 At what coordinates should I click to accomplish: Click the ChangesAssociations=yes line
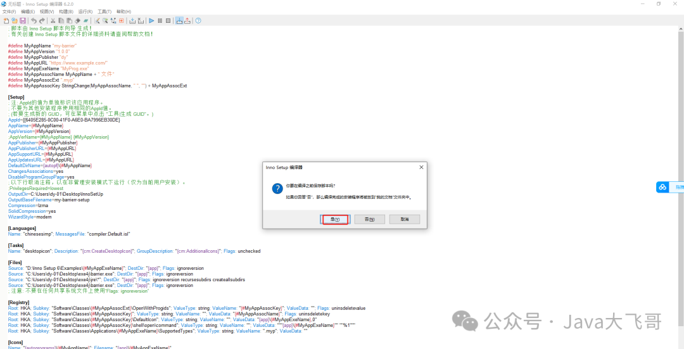pyautogui.click(x=35, y=171)
